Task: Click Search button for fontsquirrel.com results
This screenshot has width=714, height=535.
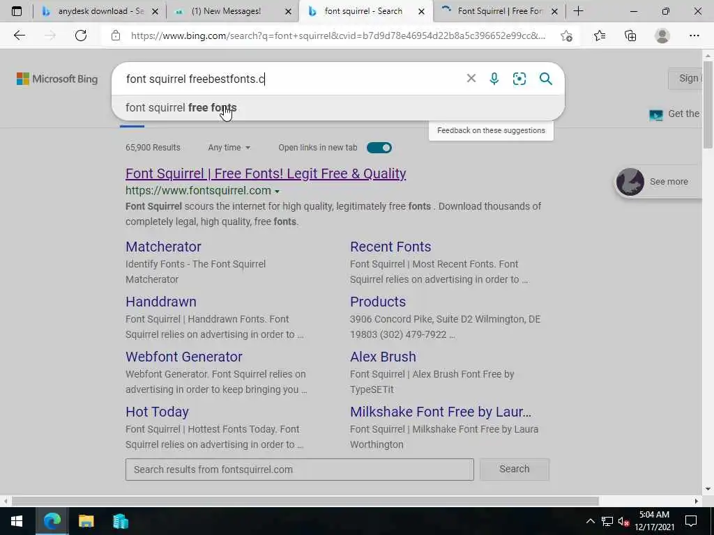Action: (x=514, y=469)
